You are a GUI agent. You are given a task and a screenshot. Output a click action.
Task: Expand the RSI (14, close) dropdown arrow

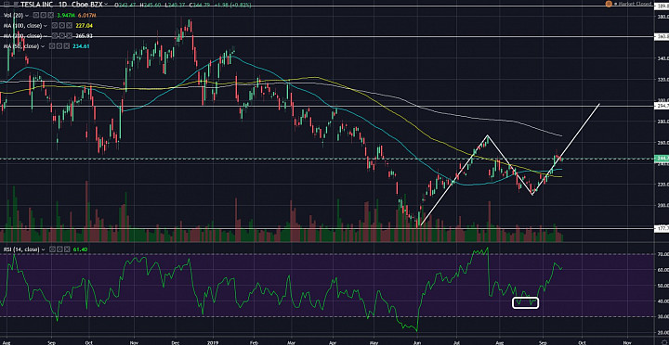(x=43, y=249)
